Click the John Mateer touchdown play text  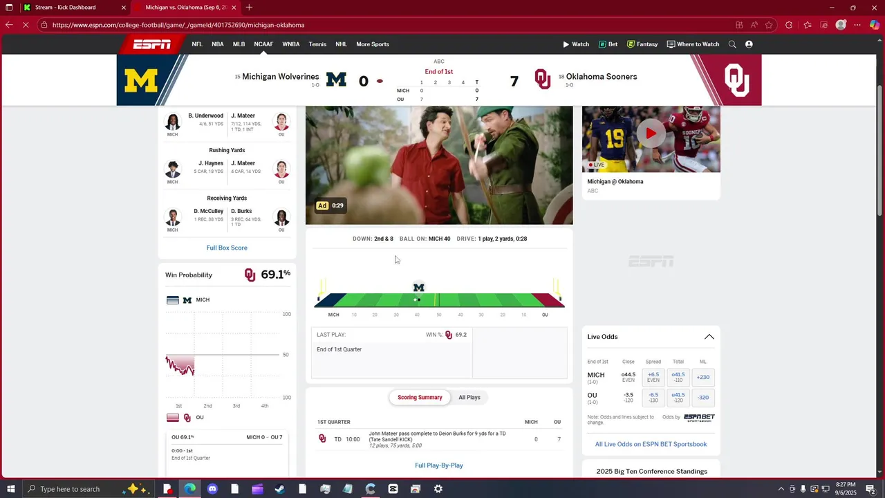click(437, 436)
